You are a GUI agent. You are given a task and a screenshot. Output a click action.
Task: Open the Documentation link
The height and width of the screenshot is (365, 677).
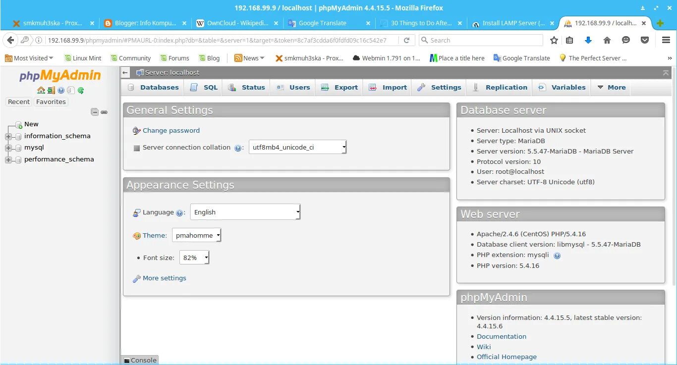(502, 336)
